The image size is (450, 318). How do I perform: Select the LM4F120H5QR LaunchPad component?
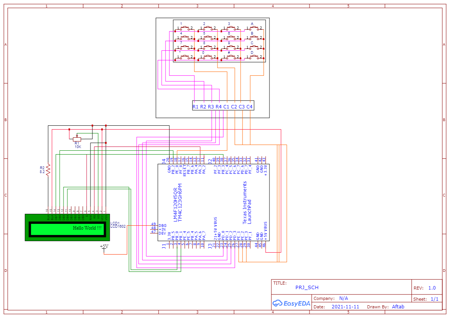point(214,202)
